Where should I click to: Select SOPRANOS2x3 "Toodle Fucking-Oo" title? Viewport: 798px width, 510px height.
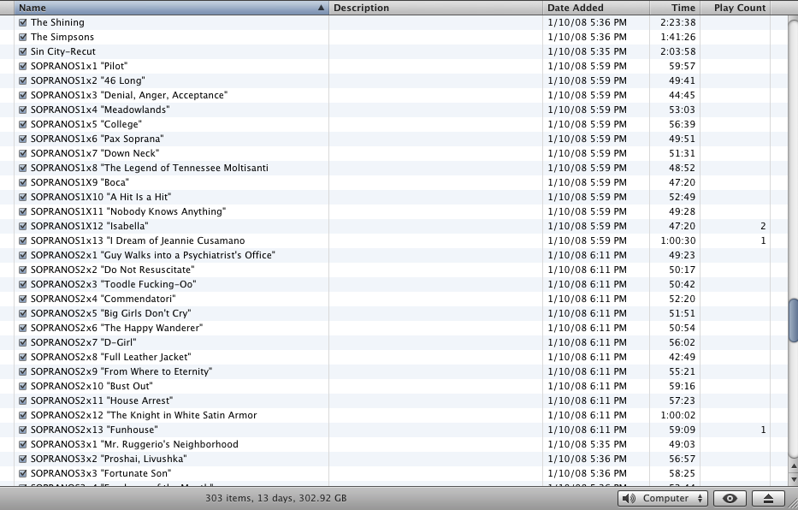113,284
